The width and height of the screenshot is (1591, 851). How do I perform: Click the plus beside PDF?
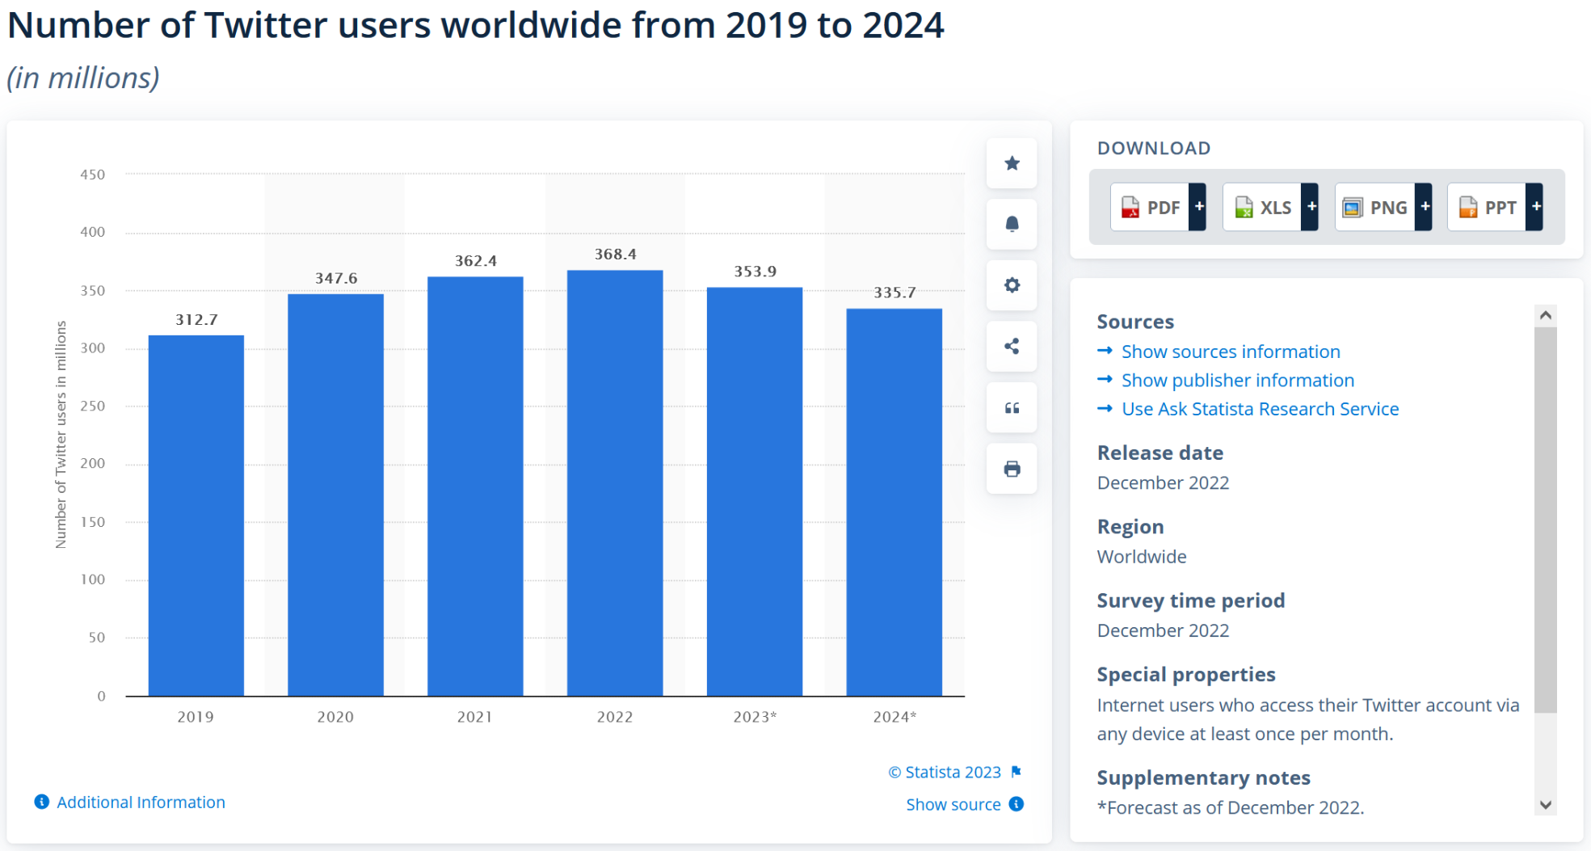pos(1198,208)
